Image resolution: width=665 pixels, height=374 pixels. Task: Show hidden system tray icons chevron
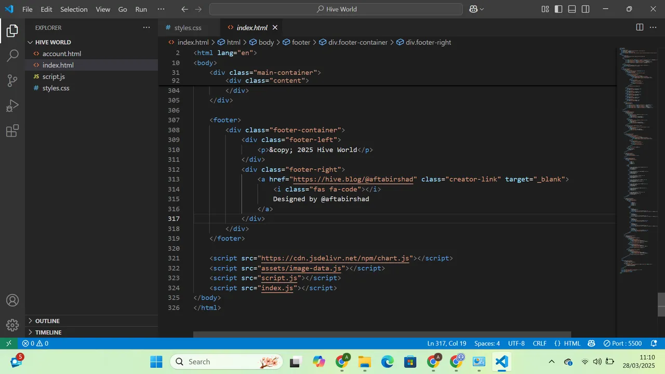(x=552, y=362)
